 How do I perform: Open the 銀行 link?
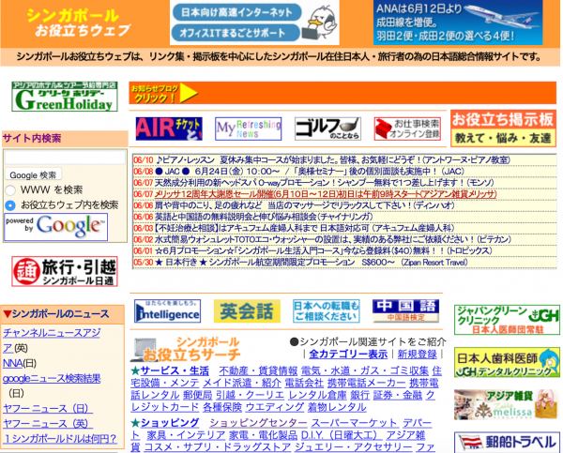pos(359,395)
